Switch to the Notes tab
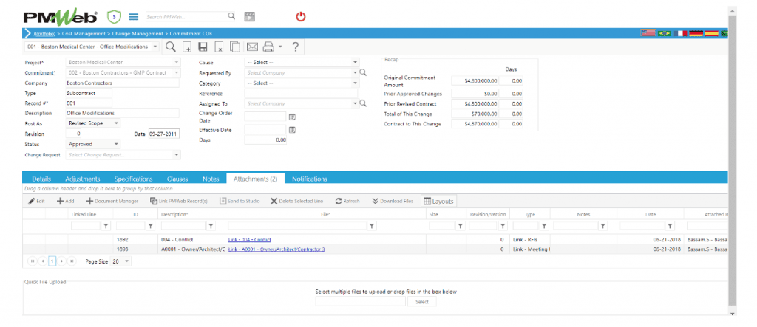The width and height of the screenshot is (757, 327). (211, 179)
